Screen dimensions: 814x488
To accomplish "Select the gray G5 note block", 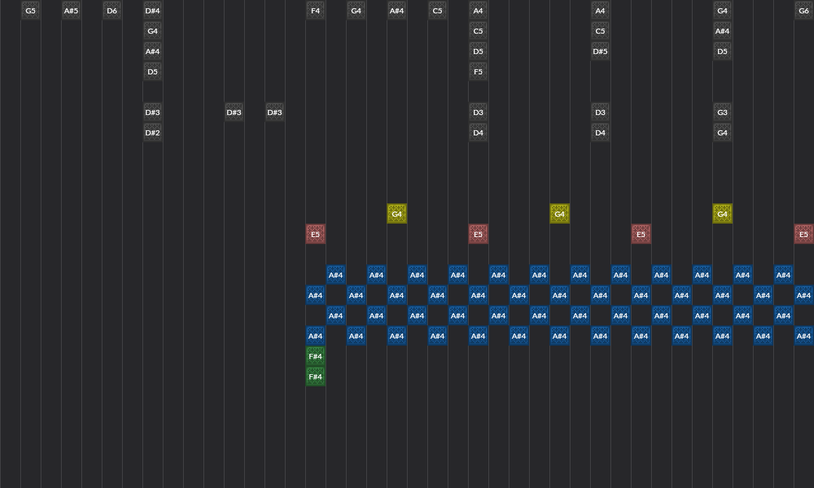I will click(x=31, y=11).
